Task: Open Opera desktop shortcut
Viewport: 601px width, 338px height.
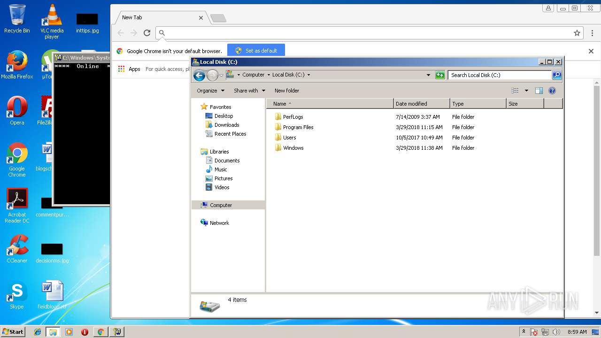Action: pos(17,111)
